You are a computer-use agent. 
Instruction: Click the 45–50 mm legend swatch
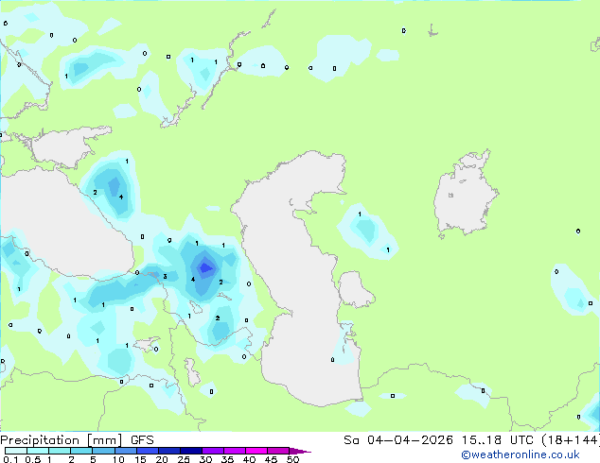278,451
